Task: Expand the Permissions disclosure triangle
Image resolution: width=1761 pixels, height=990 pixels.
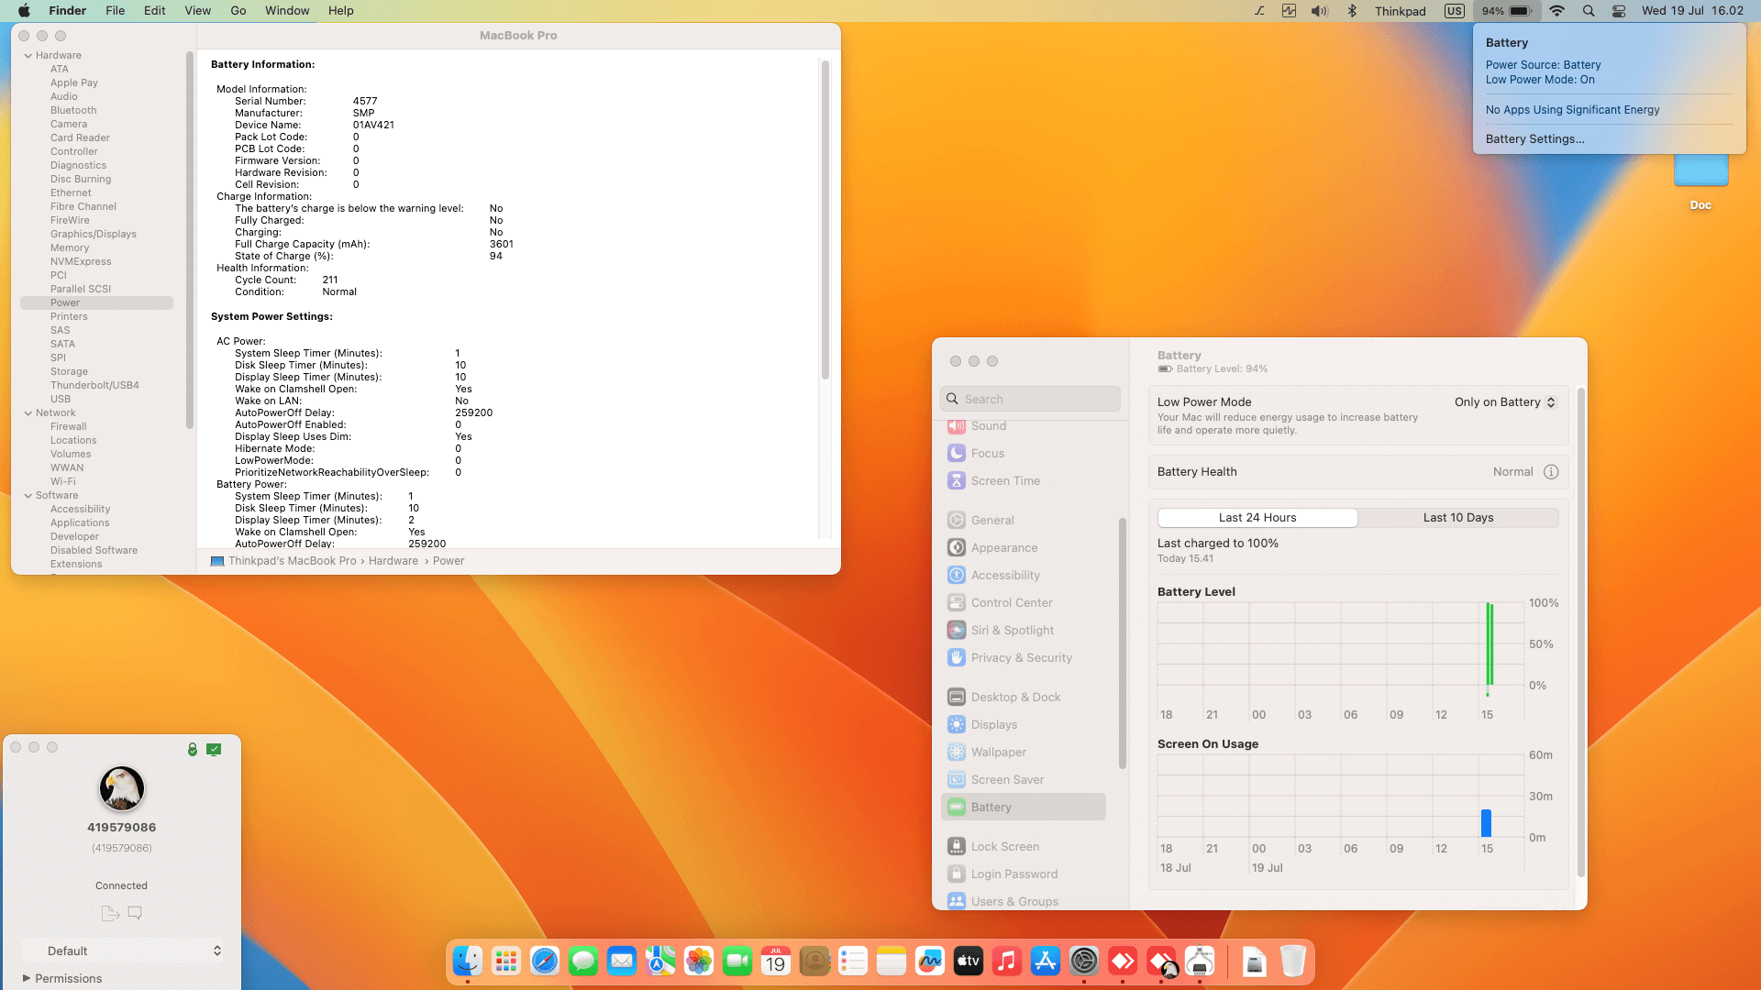Action: (x=27, y=978)
